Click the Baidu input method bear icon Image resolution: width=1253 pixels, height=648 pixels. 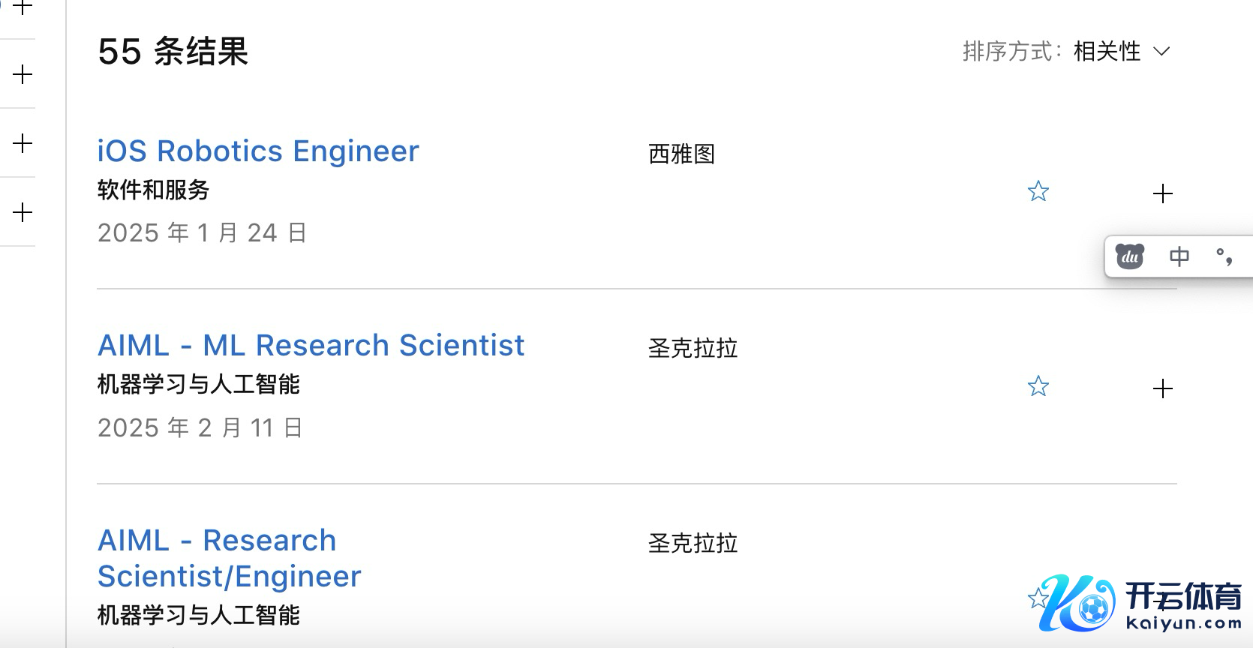1129,256
